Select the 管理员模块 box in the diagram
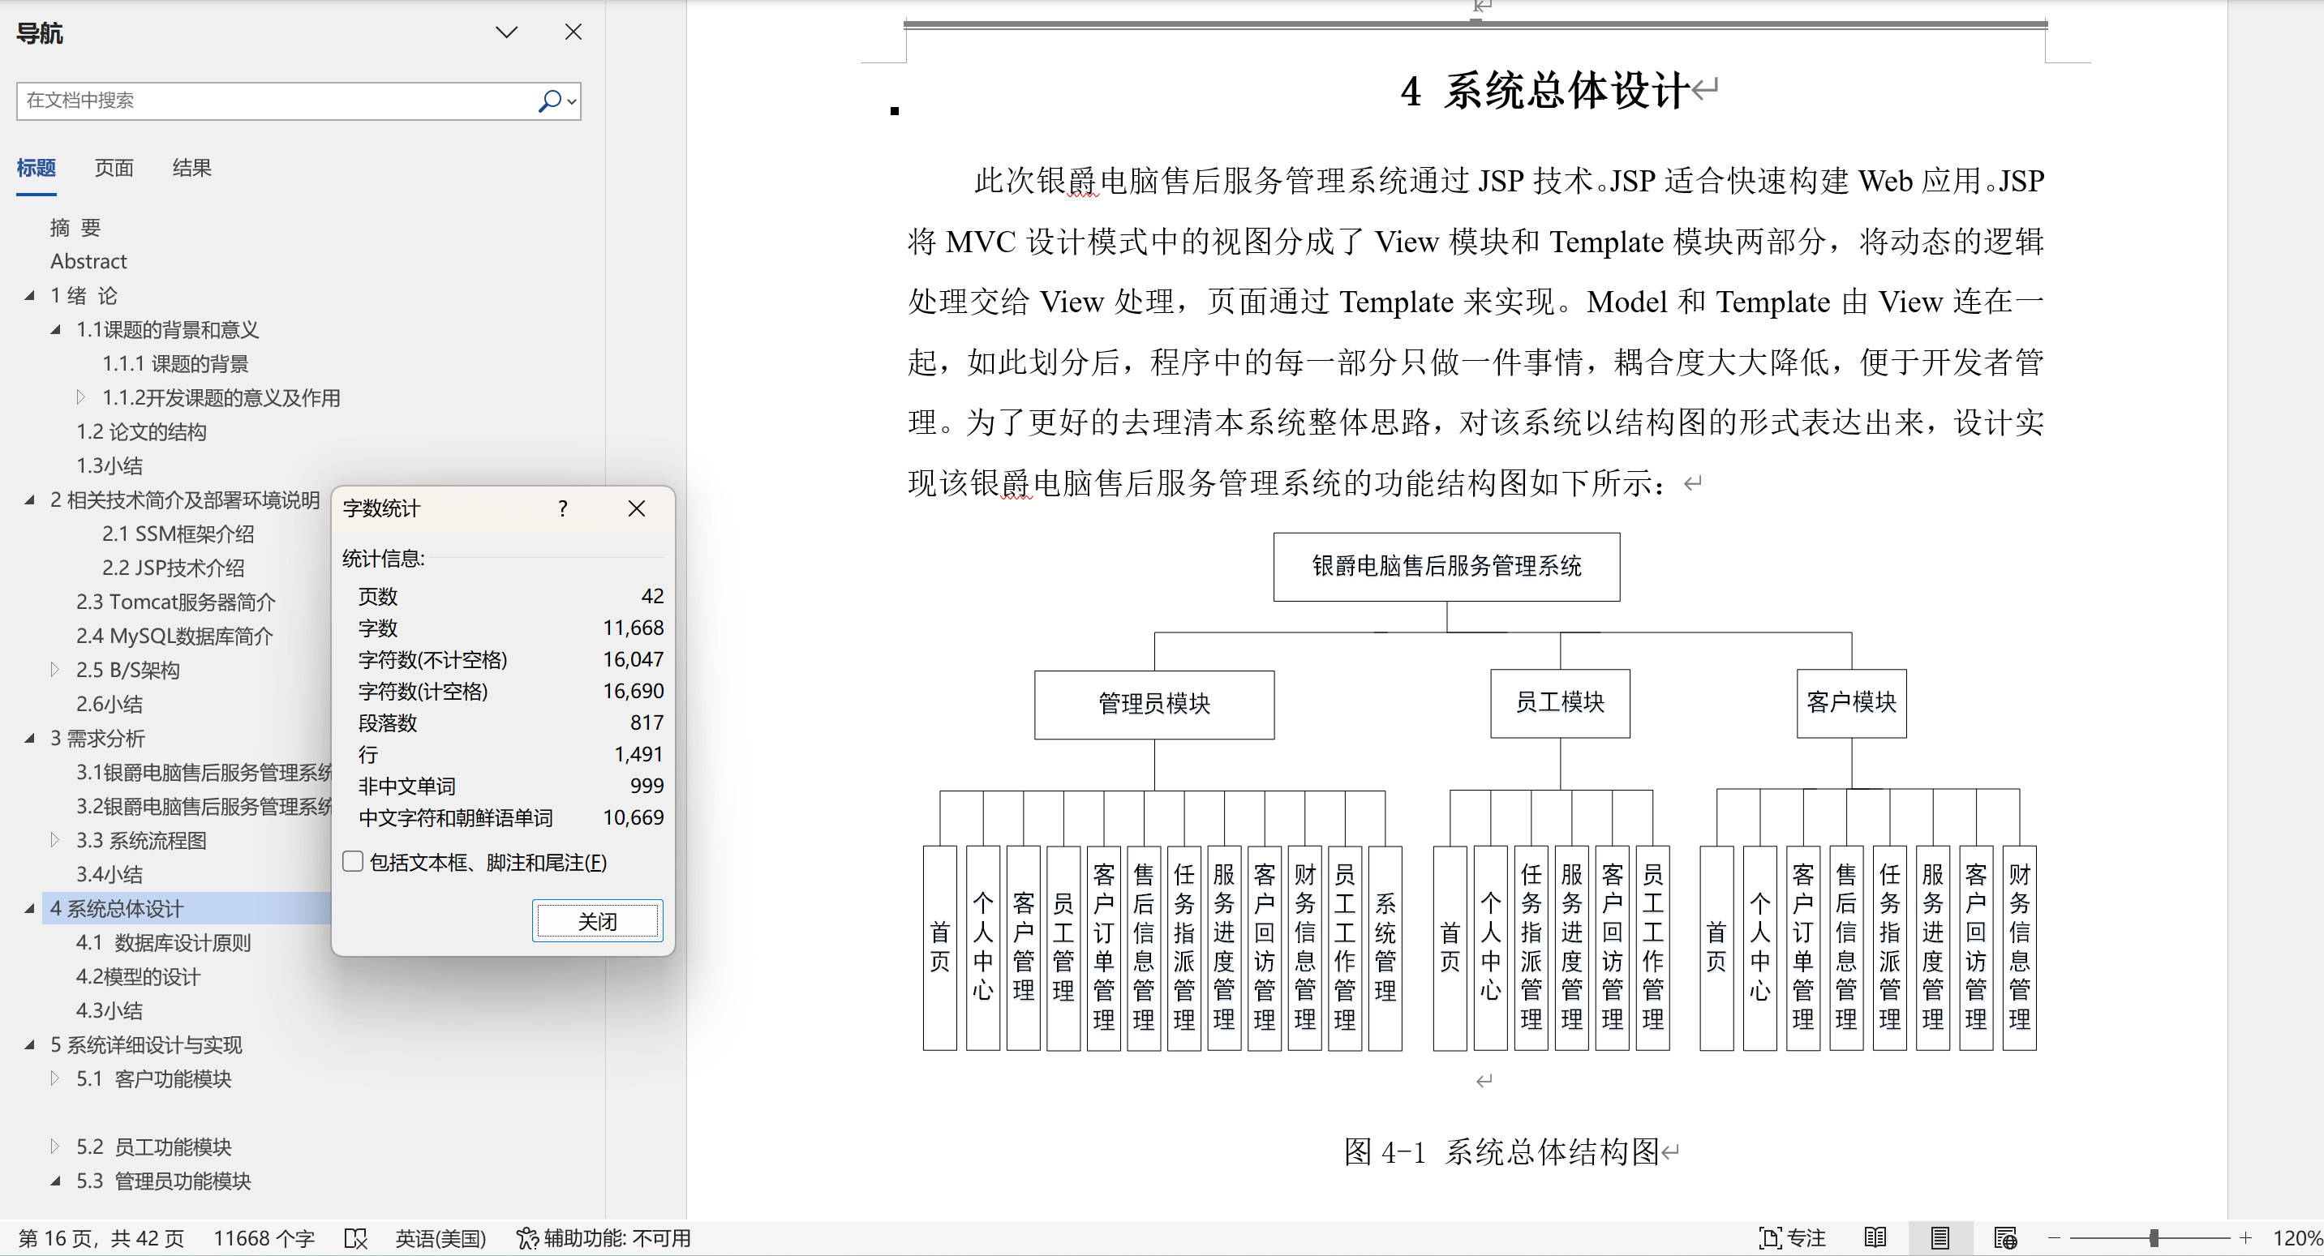Image resolution: width=2324 pixels, height=1256 pixels. click(x=1153, y=704)
